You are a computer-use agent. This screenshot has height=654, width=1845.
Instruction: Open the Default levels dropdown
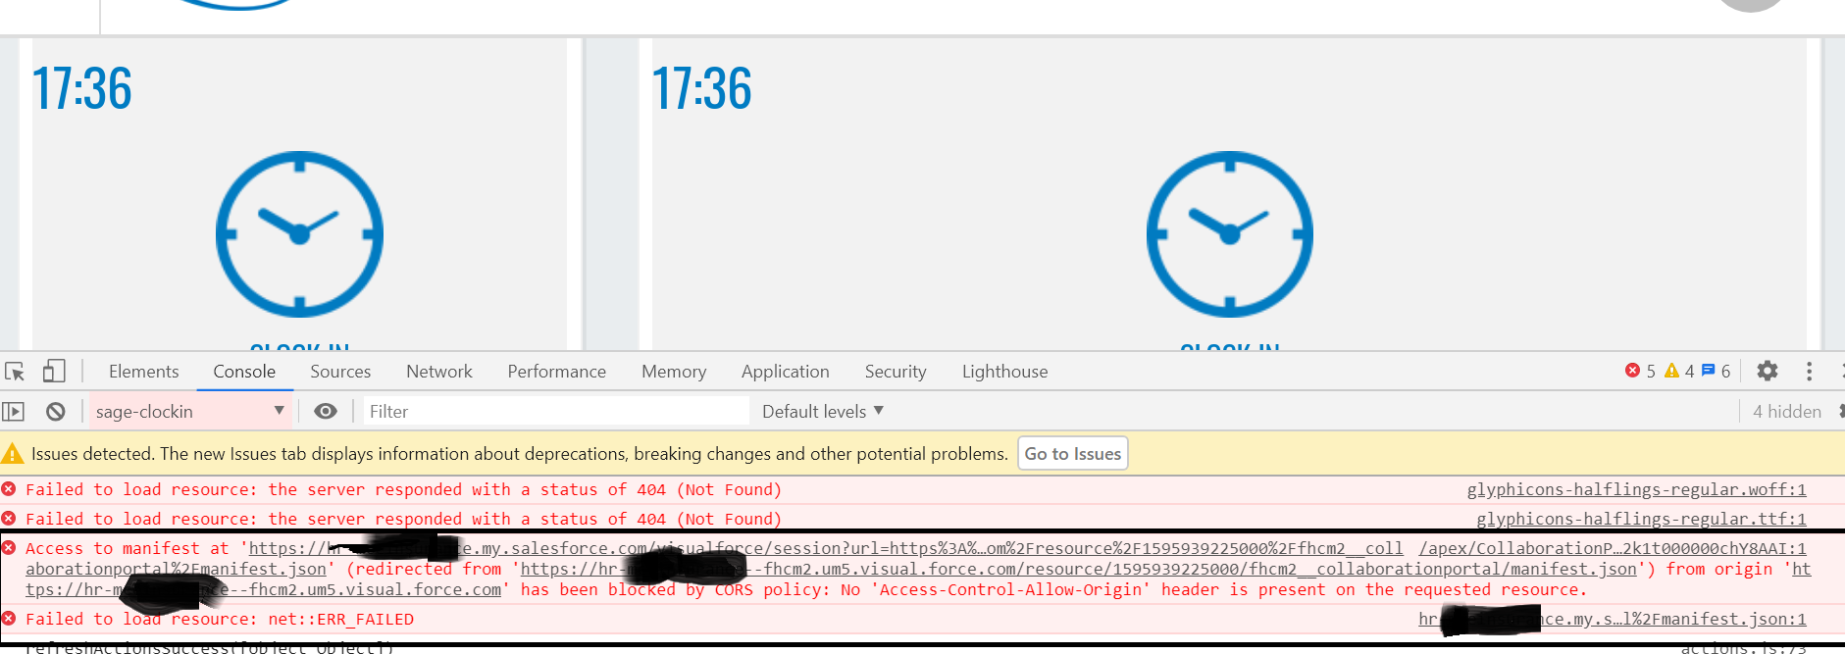(x=823, y=412)
